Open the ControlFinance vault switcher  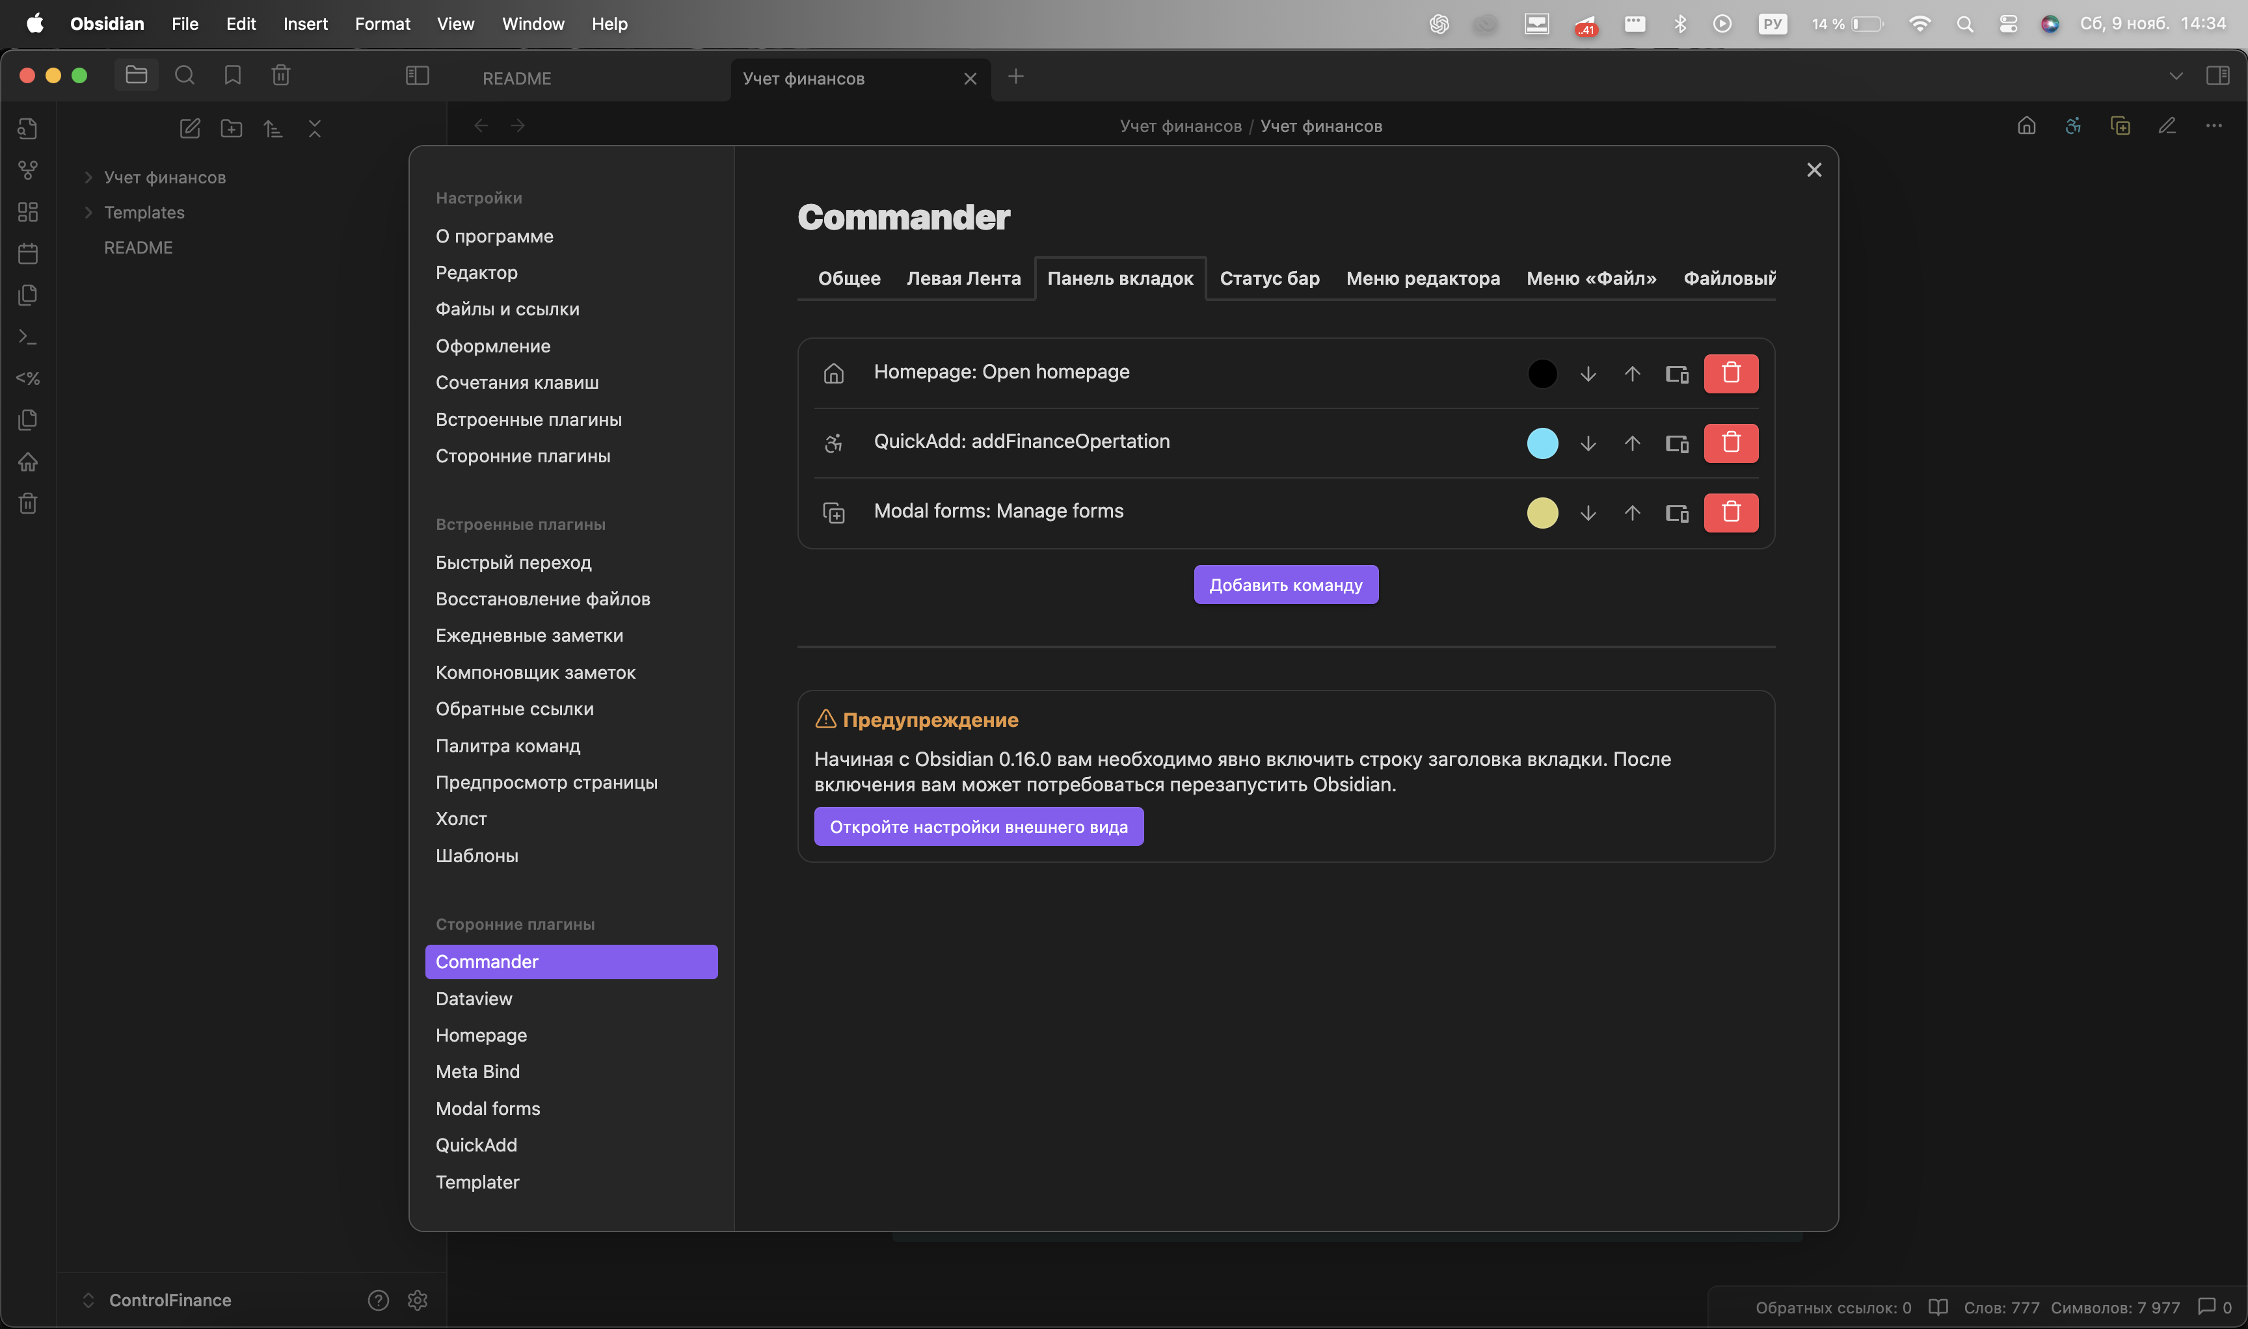169,1300
